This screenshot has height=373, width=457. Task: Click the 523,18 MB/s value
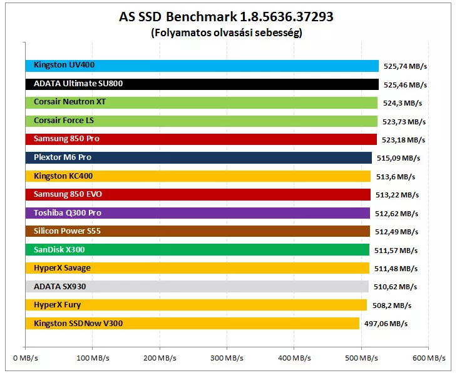tap(403, 140)
